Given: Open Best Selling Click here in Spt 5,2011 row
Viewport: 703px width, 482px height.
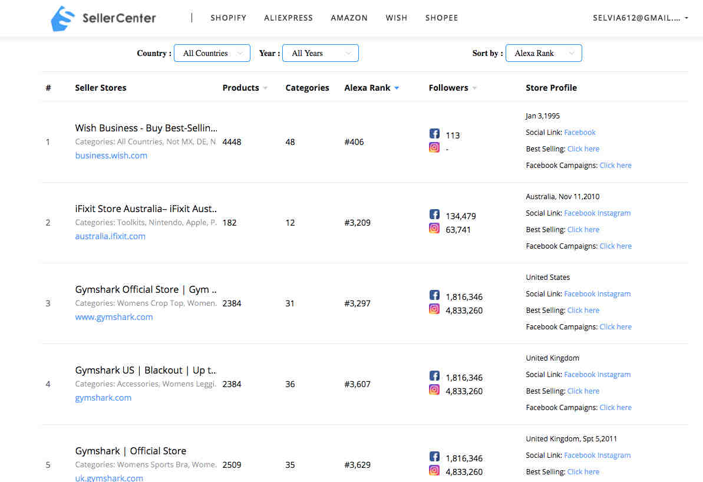Looking at the screenshot, I should (x=583, y=471).
